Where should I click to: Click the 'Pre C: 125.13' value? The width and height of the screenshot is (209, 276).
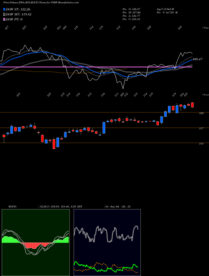(131, 19)
